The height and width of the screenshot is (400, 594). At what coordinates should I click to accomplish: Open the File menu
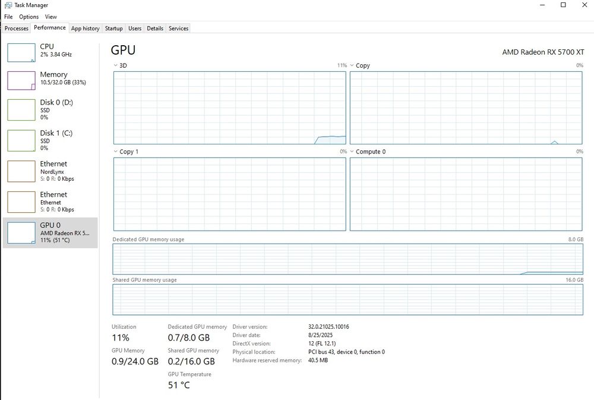pyautogui.click(x=8, y=17)
